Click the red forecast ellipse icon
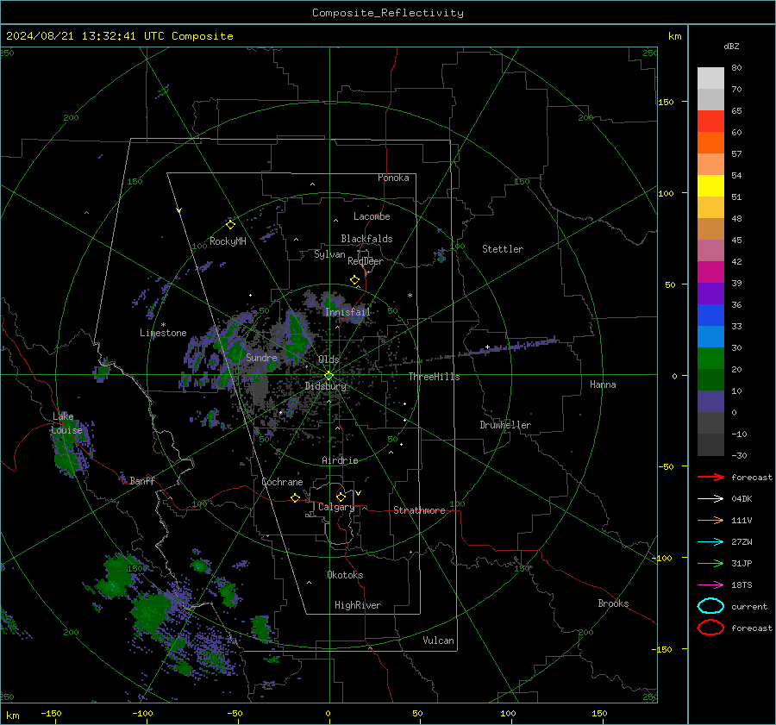Image resolution: width=776 pixels, height=725 pixels. tap(710, 628)
